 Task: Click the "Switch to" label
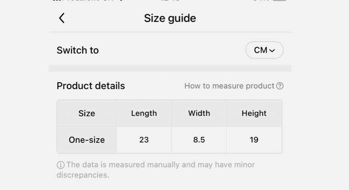(77, 50)
